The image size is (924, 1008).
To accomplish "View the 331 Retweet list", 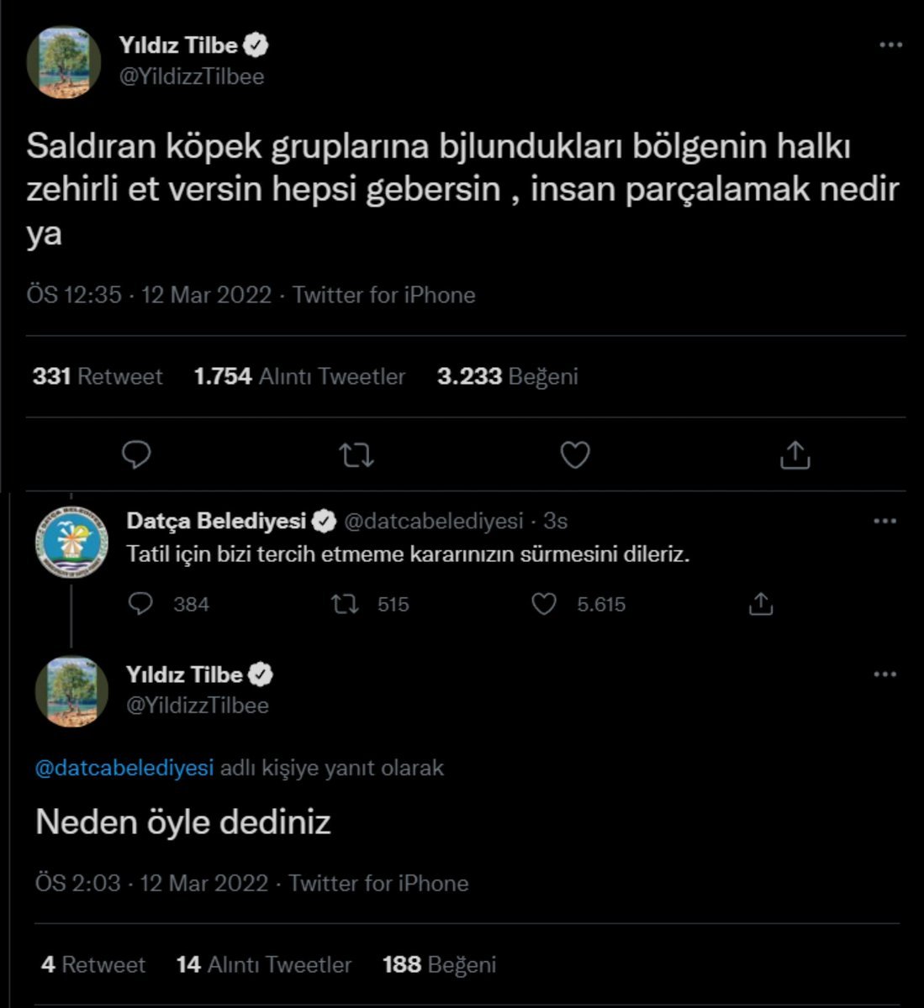I will point(98,376).
